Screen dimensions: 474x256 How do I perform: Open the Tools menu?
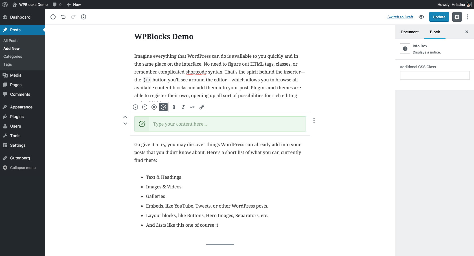point(23,136)
